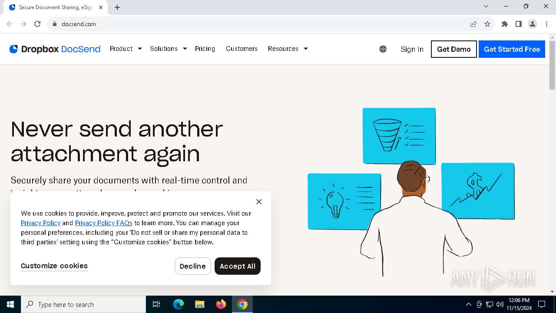The image size is (556, 313).
Task: Toggle the Chrome side panel
Action: coord(519,24)
